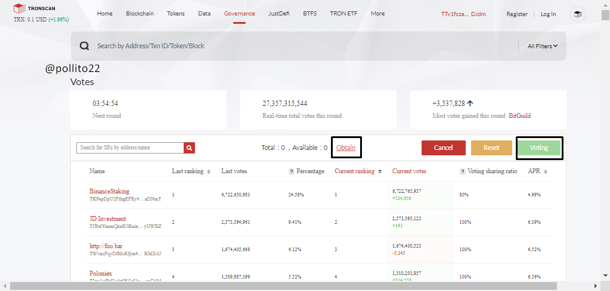
Task: Click the Log In link
Action: 548,14
